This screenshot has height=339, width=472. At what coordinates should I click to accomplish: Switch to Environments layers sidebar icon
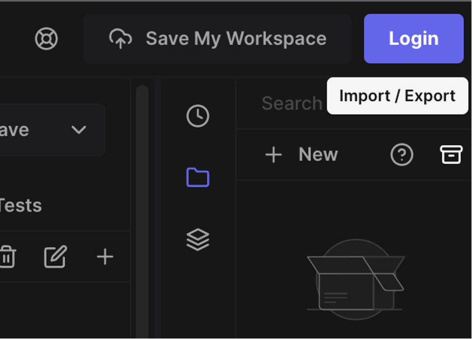coord(198,240)
